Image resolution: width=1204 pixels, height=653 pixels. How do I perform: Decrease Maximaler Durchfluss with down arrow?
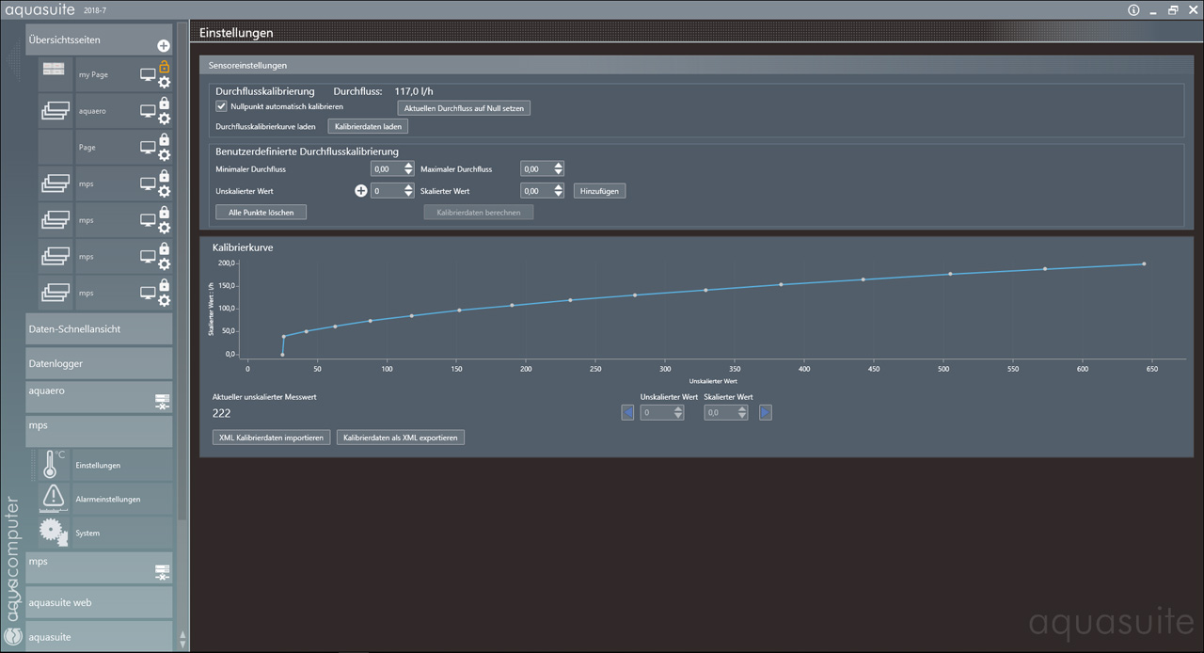[559, 172]
